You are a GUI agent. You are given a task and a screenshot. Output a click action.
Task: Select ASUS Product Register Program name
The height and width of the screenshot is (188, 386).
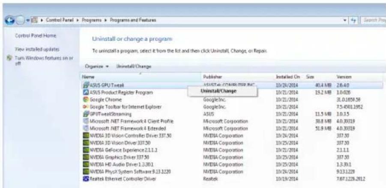click(121, 93)
